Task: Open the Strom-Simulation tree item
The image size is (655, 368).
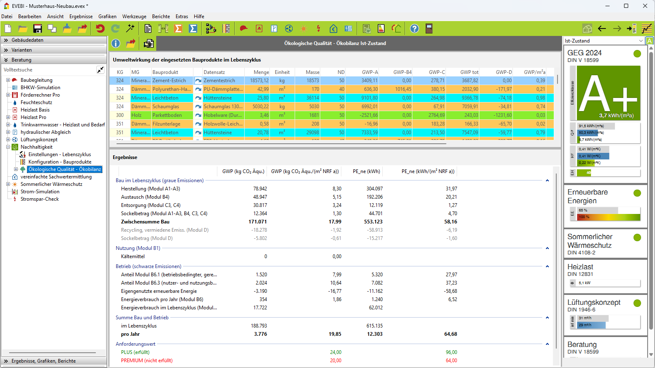Action: (40, 192)
